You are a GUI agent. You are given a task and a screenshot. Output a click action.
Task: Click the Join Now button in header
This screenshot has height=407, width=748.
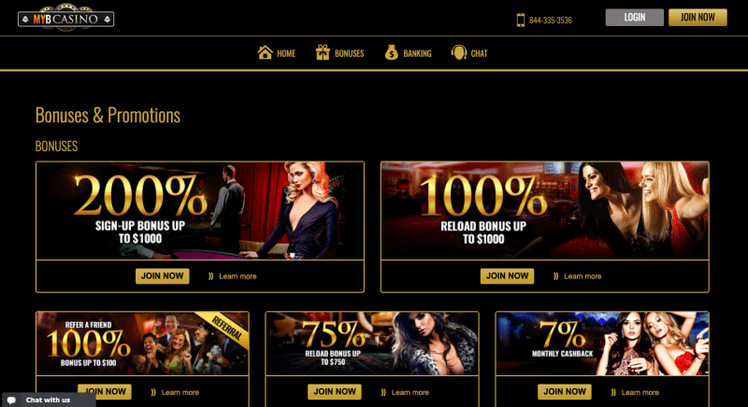(x=698, y=18)
